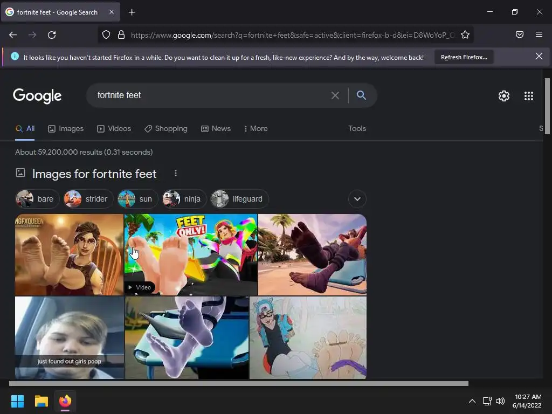Open the just found out meme thumbnail
552x414 pixels.
[x=70, y=337]
